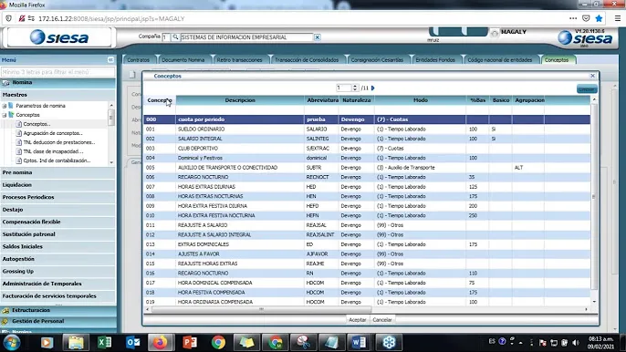Click the Conceptos.. document icon in tree
Screen dimensions: 626x352
tap(19, 124)
